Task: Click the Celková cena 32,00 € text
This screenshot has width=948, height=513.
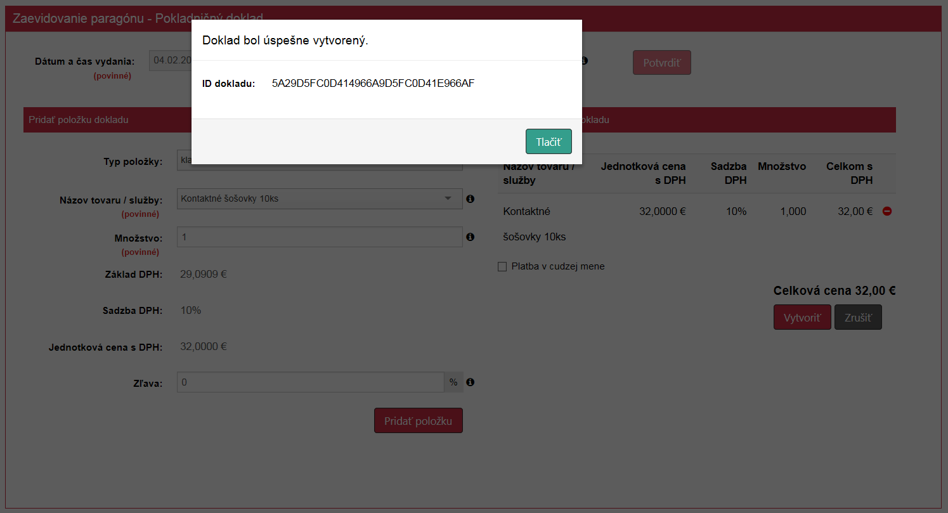Action: click(x=834, y=291)
